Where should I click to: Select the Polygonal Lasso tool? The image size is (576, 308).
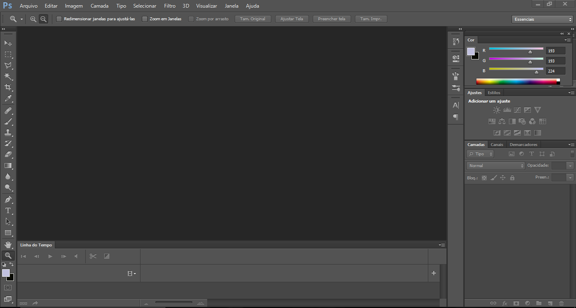point(8,65)
